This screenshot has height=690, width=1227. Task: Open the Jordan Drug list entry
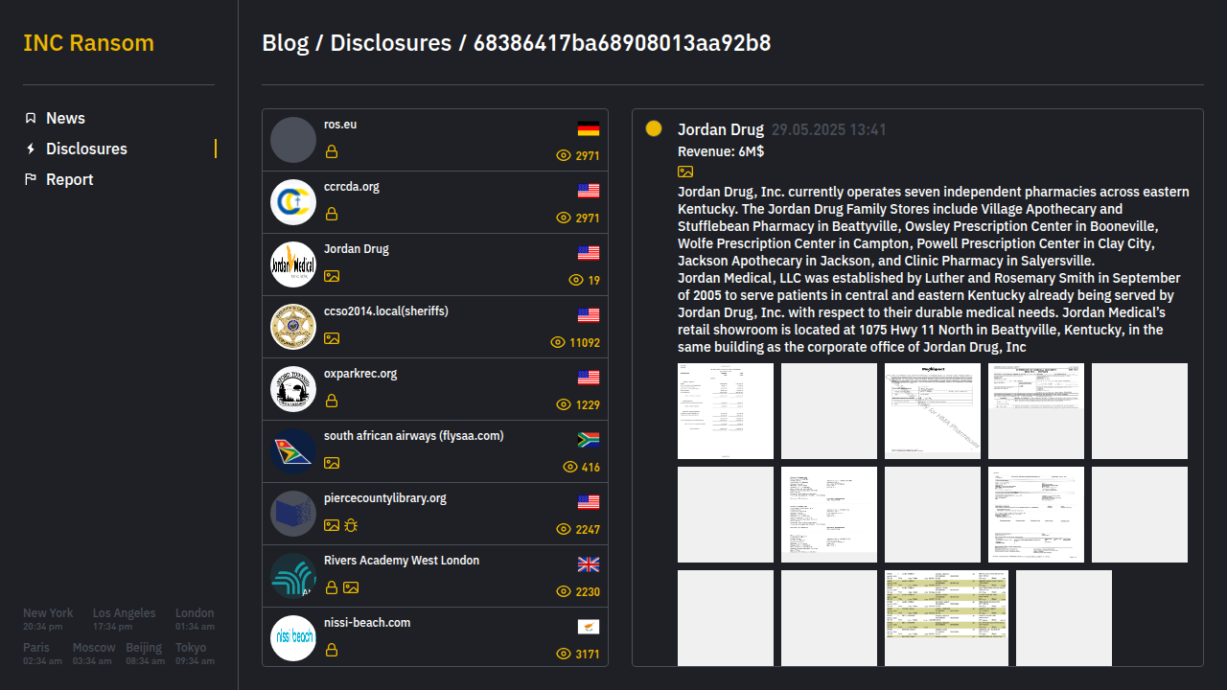click(x=435, y=264)
